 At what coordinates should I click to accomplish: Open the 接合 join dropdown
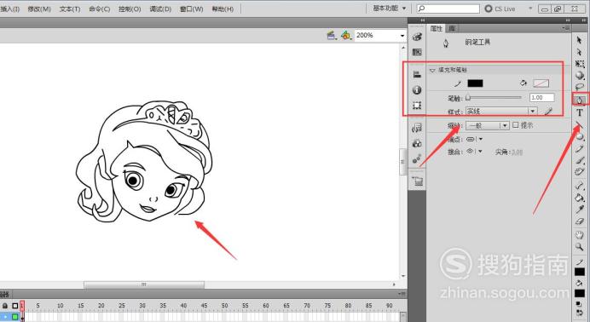coord(475,151)
